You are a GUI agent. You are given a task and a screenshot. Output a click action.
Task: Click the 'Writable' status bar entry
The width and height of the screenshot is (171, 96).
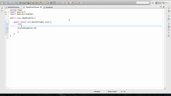pos(97,92)
